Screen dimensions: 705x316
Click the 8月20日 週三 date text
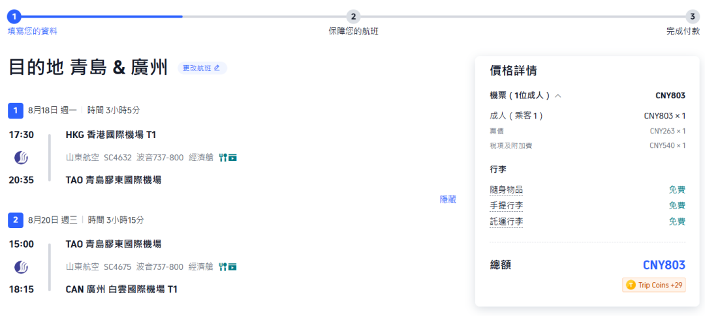click(52, 220)
